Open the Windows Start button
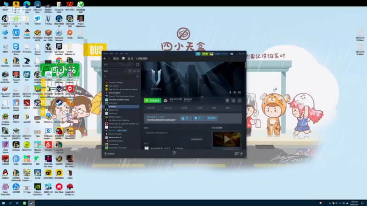The height and width of the screenshot is (206, 367). 3,203
